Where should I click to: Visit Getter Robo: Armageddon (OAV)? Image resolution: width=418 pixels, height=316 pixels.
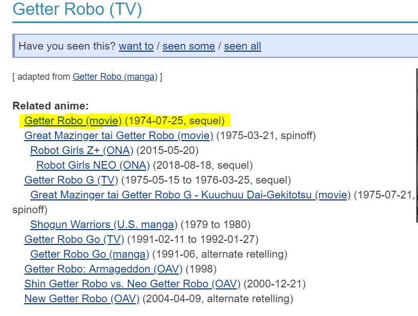103,269
